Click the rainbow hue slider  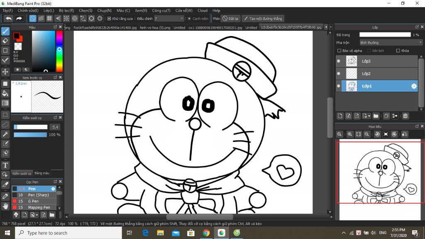(x=59, y=51)
